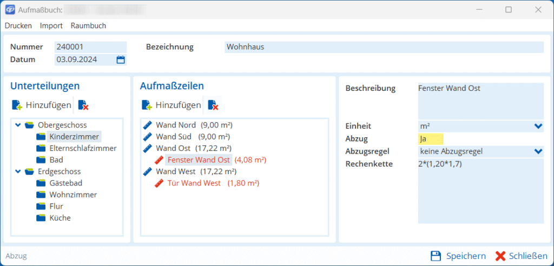Viewport: 554px width, 266px height.
Task: Click the folder icon beside Wohnzimmer
Action: 41,195
